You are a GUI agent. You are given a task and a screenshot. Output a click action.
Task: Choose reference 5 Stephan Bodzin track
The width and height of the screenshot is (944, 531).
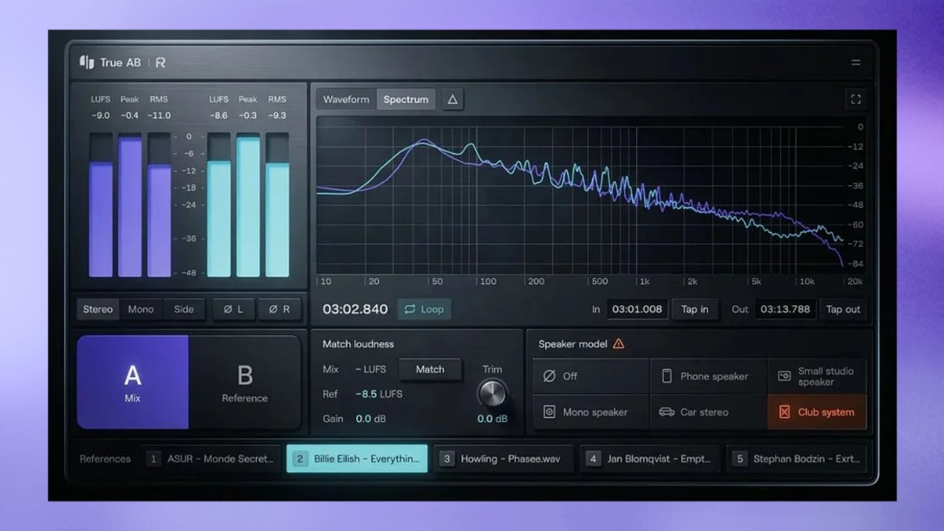796,459
